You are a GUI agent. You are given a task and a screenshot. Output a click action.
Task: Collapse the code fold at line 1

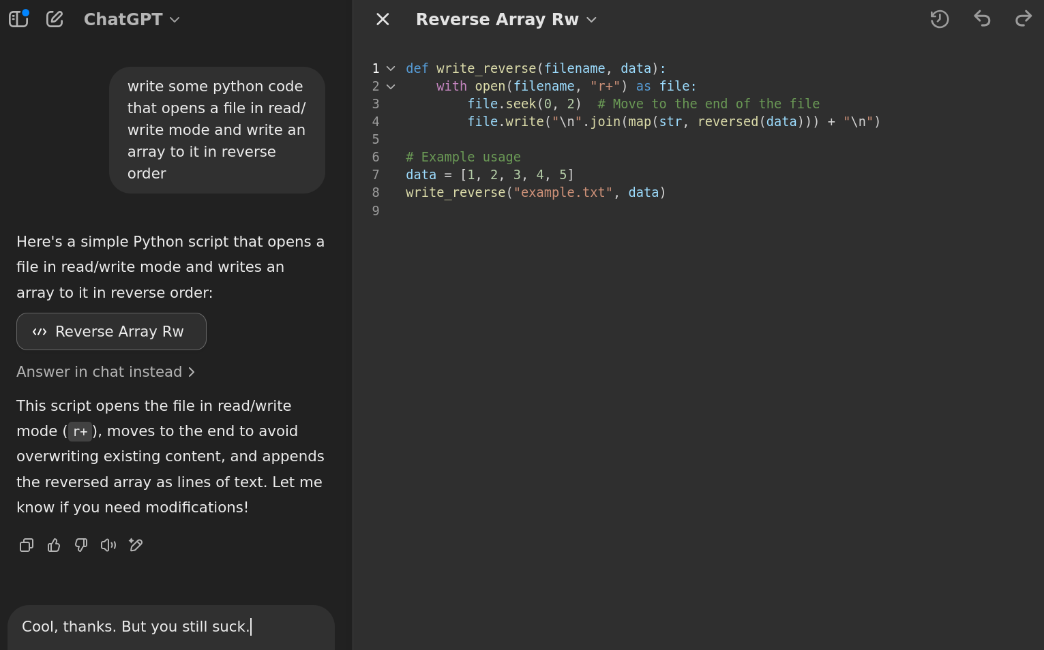(391, 69)
